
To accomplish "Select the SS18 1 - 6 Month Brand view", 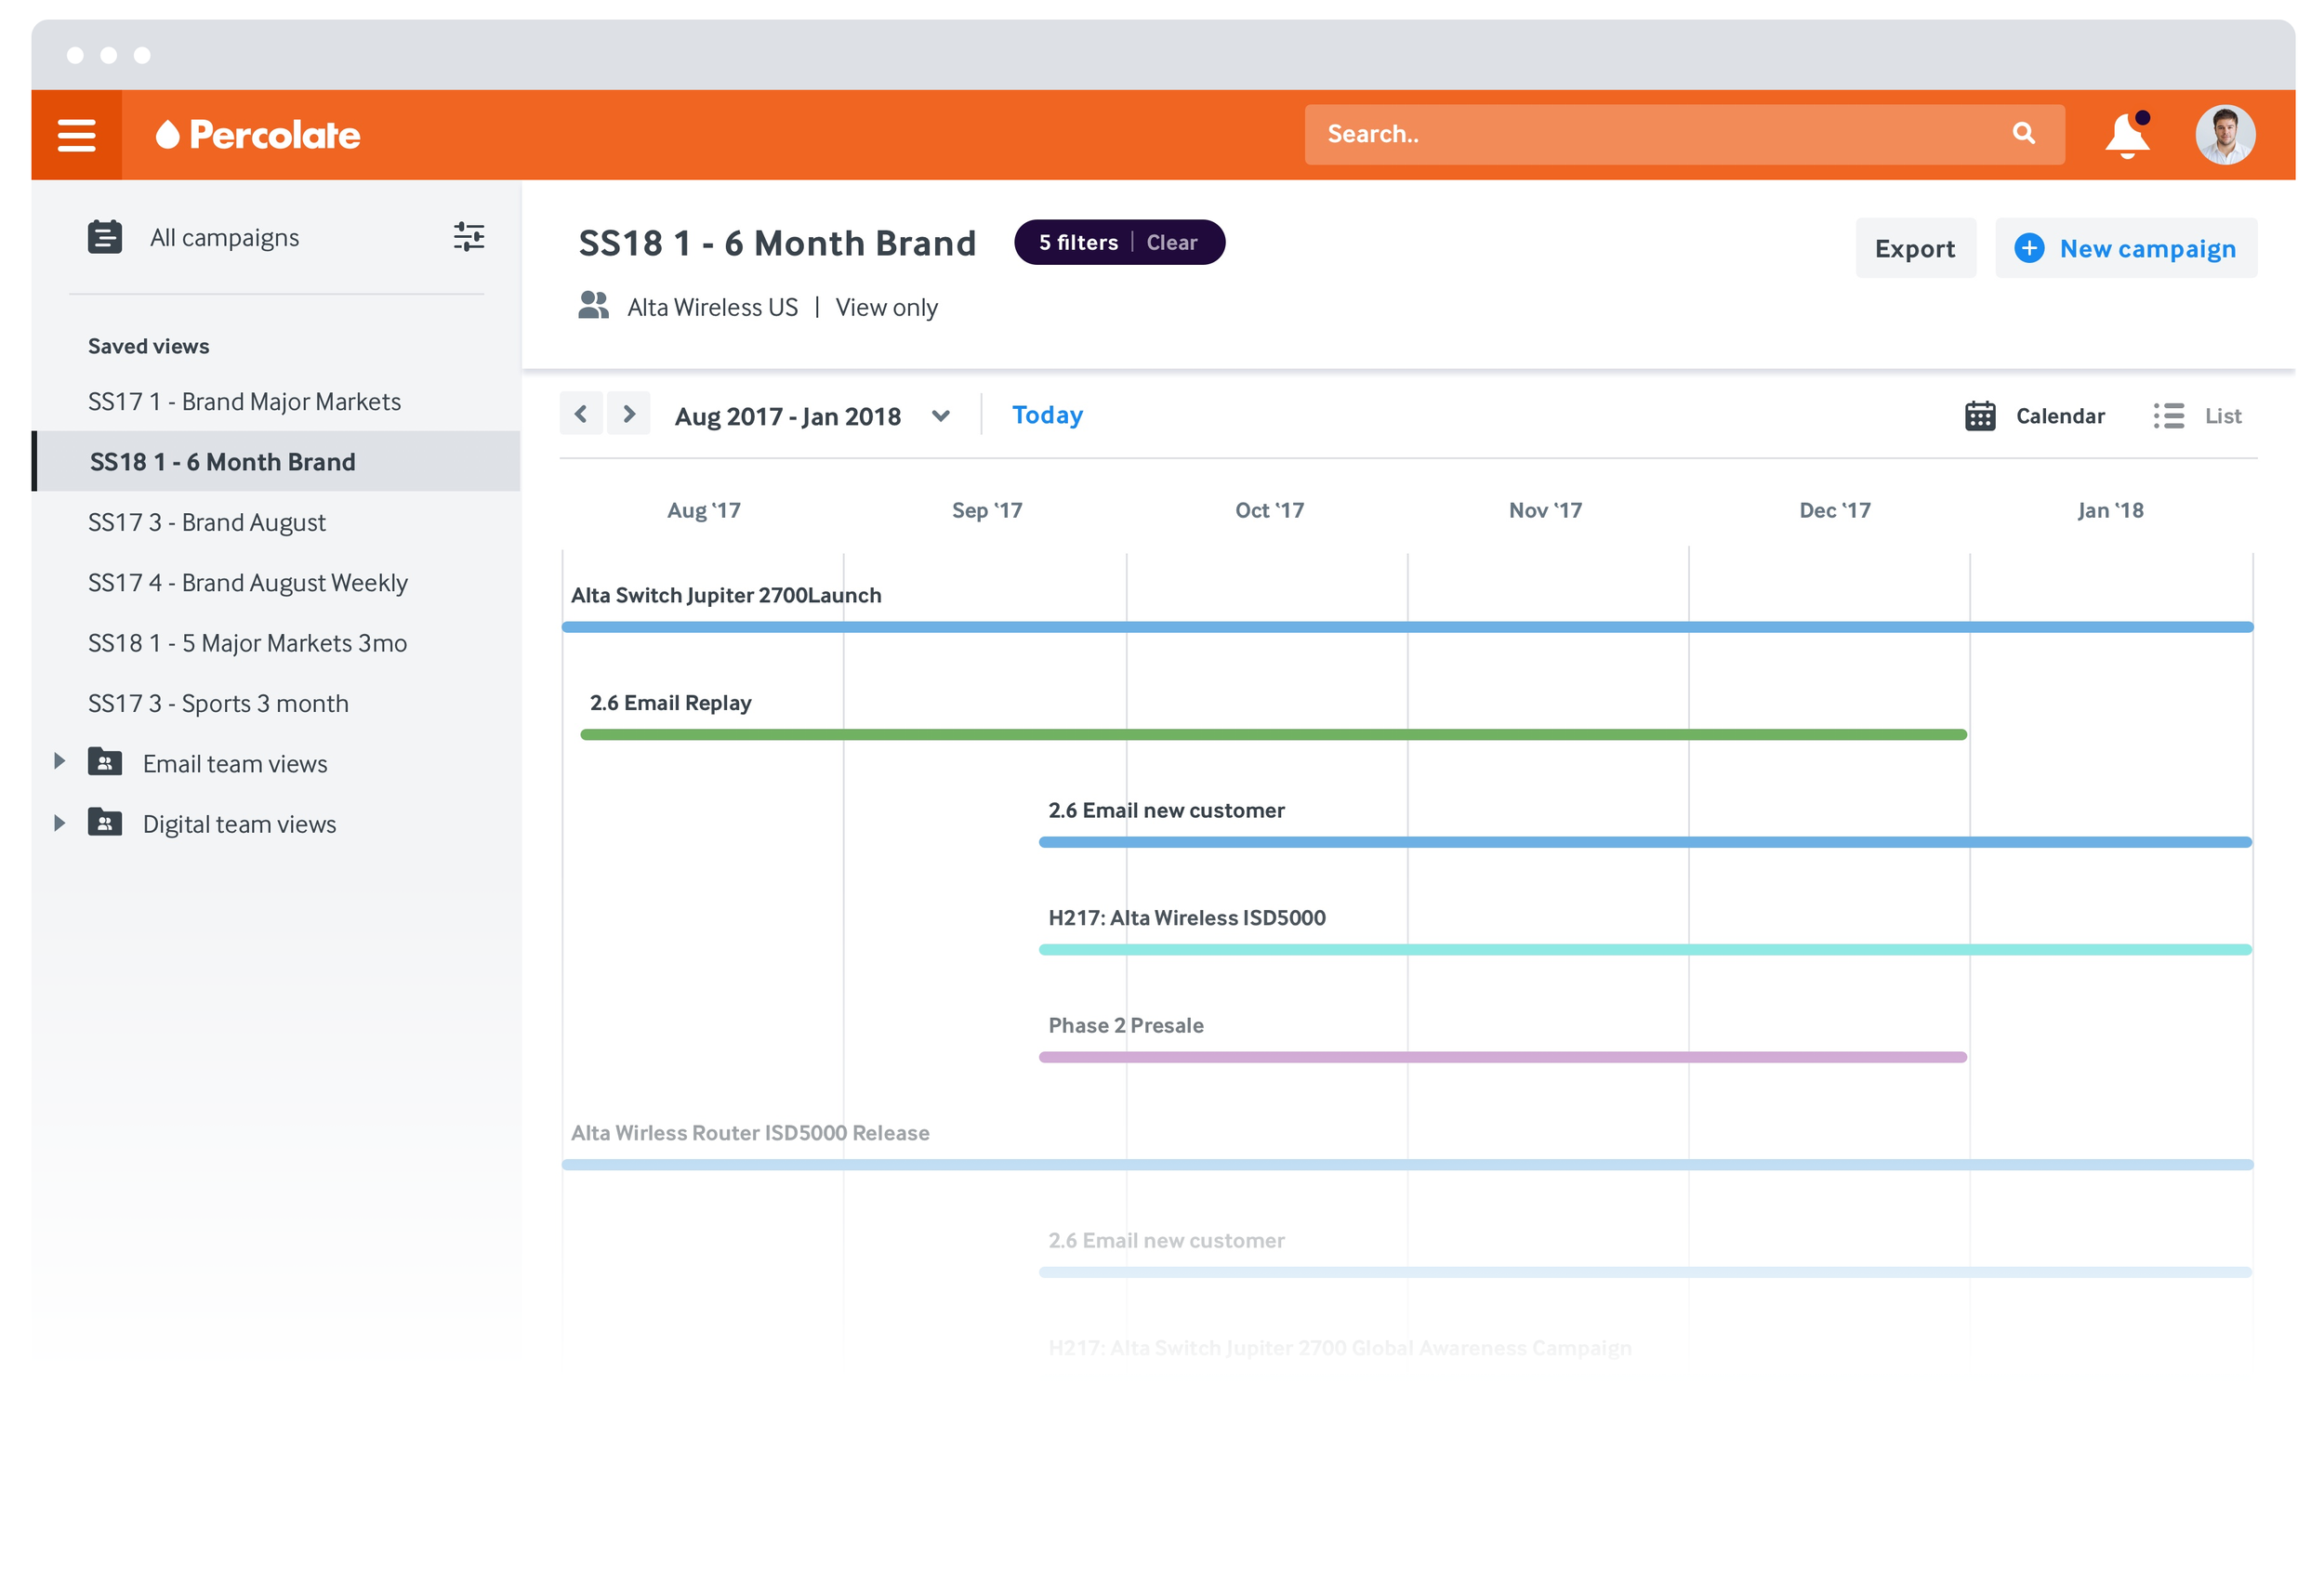I will (276, 462).
